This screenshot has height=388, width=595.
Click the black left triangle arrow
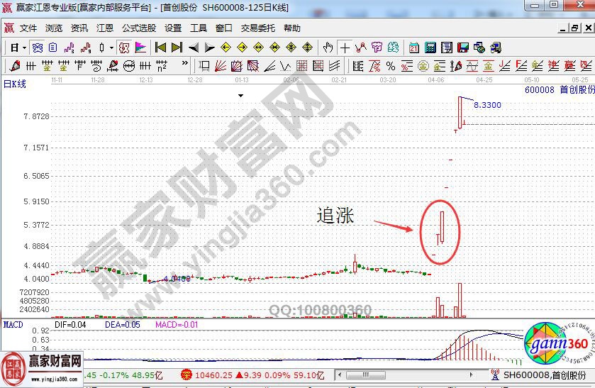coord(194,48)
